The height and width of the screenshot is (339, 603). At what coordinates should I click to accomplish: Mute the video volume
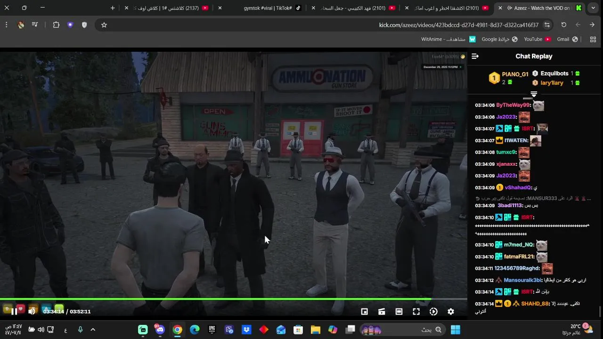pos(32,311)
